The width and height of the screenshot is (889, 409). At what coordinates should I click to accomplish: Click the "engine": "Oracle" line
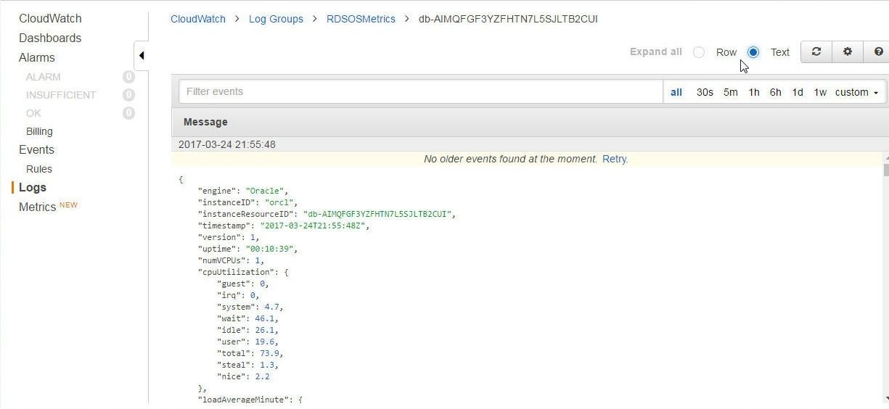(243, 191)
